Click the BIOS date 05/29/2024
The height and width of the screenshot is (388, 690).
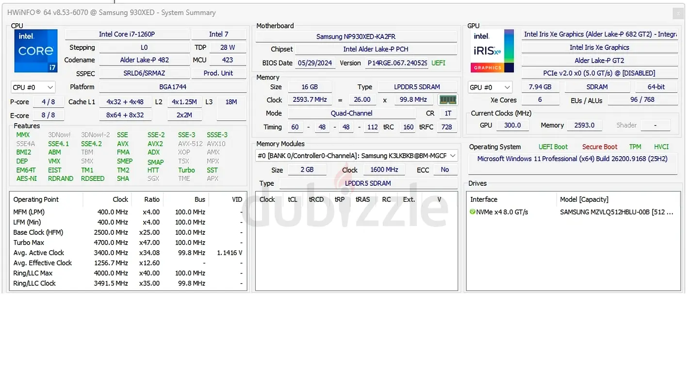(316, 63)
